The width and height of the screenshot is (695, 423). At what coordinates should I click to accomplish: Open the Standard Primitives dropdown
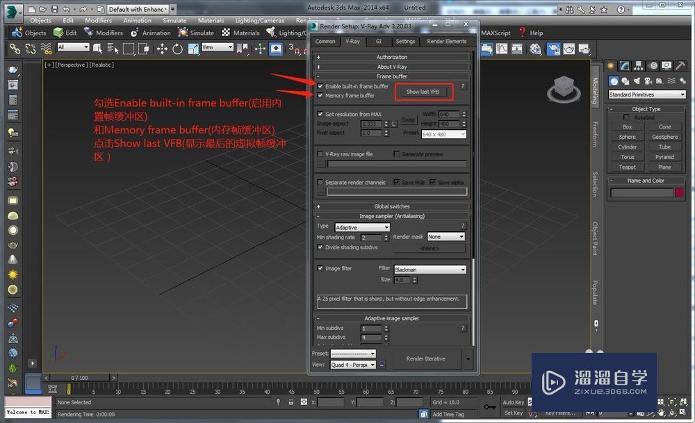coord(647,94)
